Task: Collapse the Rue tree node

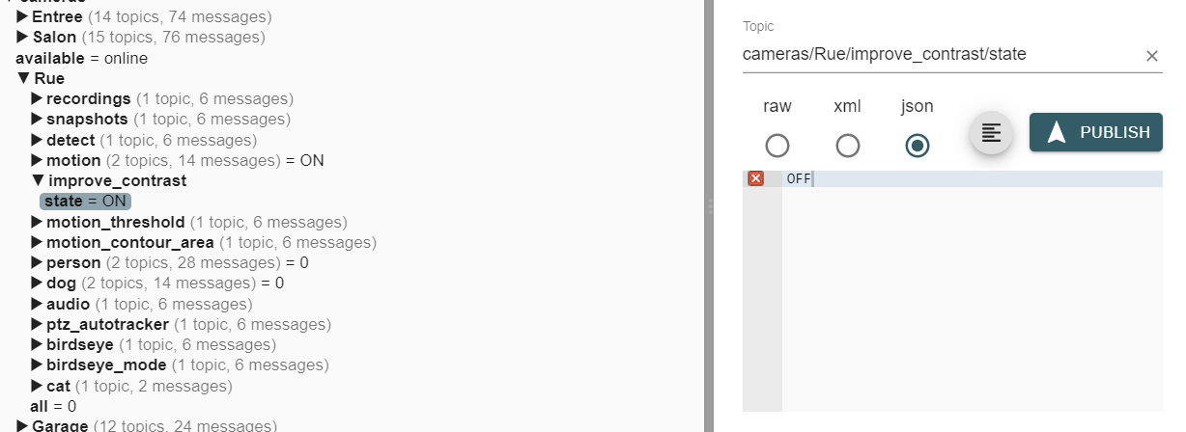Action: coord(23,78)
